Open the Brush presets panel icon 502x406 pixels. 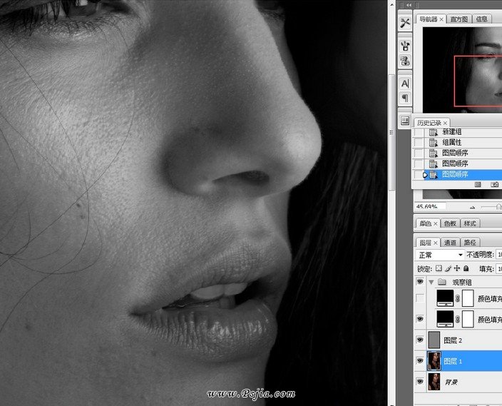(405, 45)
